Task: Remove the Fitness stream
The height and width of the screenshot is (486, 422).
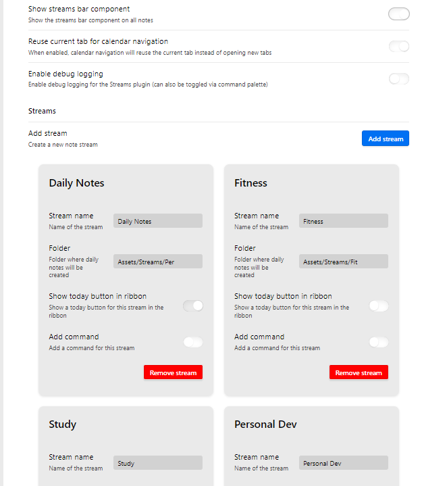Action: click(x=359, y=372)
